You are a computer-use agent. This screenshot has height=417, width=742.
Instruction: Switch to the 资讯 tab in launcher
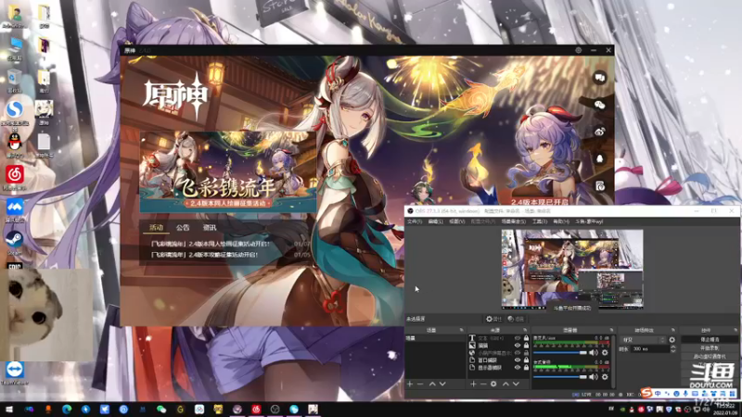pyautogui.click(x=210, y=227)
